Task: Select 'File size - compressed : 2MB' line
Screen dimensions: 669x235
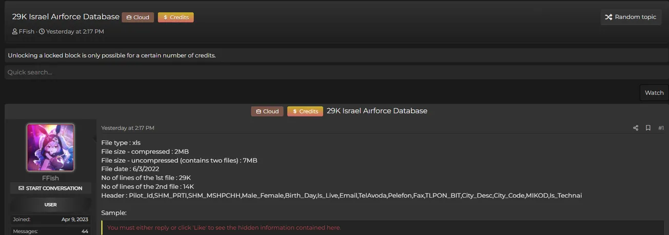Action: pos(145,151)
